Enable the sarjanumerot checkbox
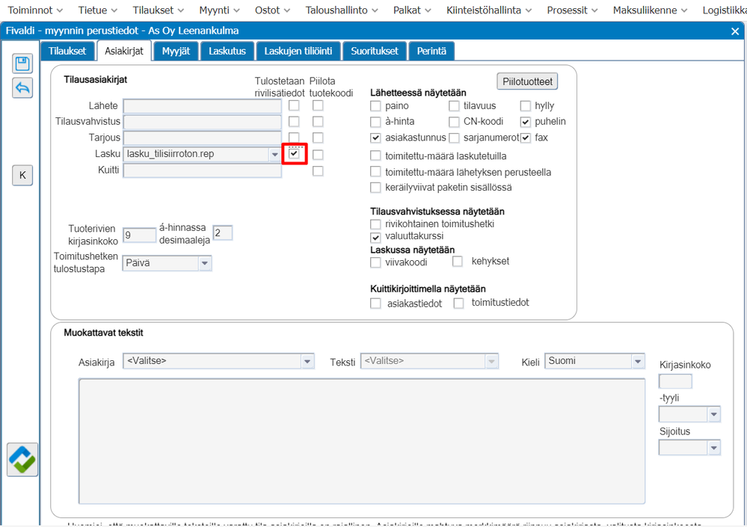 tap(454, 138)
